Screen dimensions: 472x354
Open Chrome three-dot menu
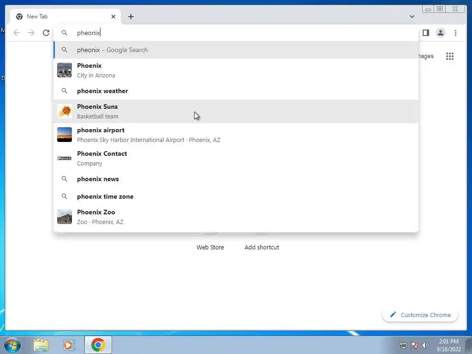[x=455, y=33]
